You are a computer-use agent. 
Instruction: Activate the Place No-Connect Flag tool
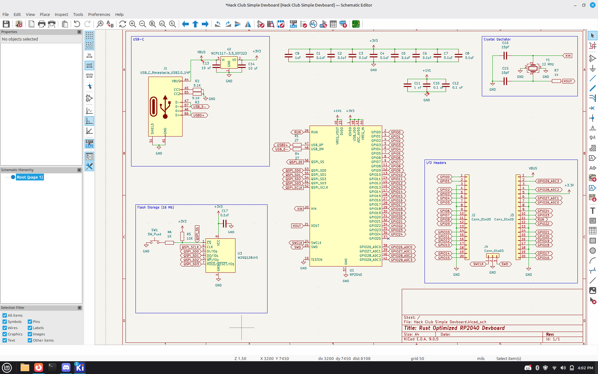click(x=592, y=108)
